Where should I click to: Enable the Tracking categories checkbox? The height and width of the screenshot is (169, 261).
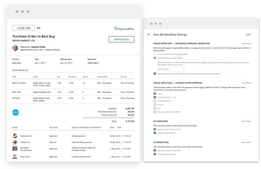pyautogui.click(x=155, y=101)
